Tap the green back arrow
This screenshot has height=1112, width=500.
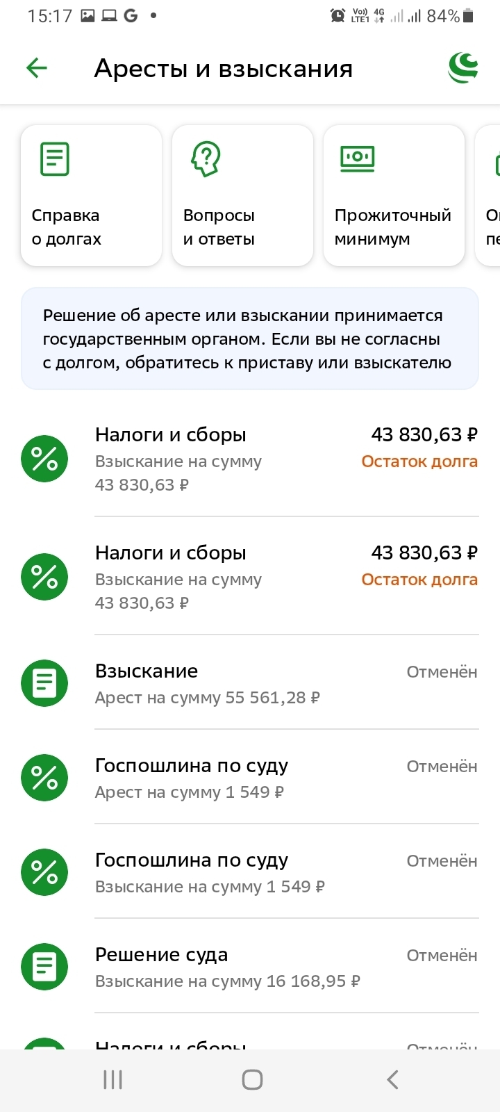pyautogui.click(x=37, y=68)
